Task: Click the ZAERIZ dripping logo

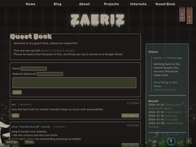Action: coord(98,20)
